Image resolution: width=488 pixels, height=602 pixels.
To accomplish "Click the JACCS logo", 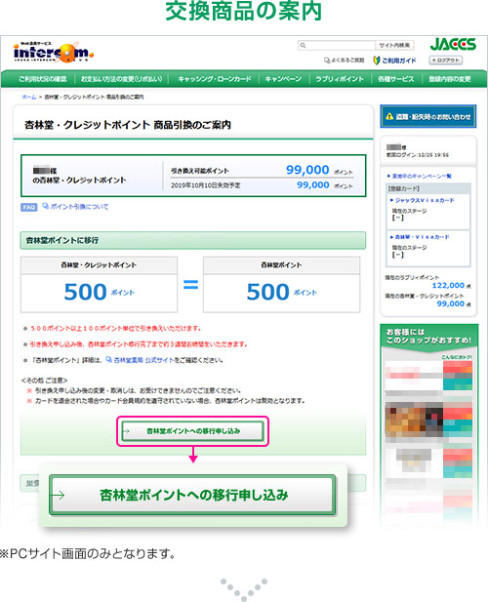I will point(453,45).
